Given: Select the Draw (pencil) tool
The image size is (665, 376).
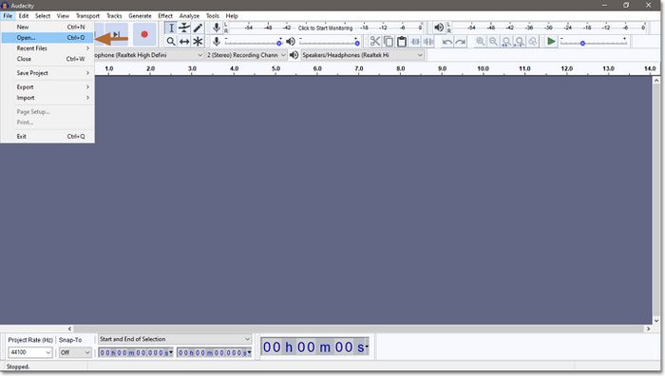Looking at the screenshot, I should click(198, 28).
